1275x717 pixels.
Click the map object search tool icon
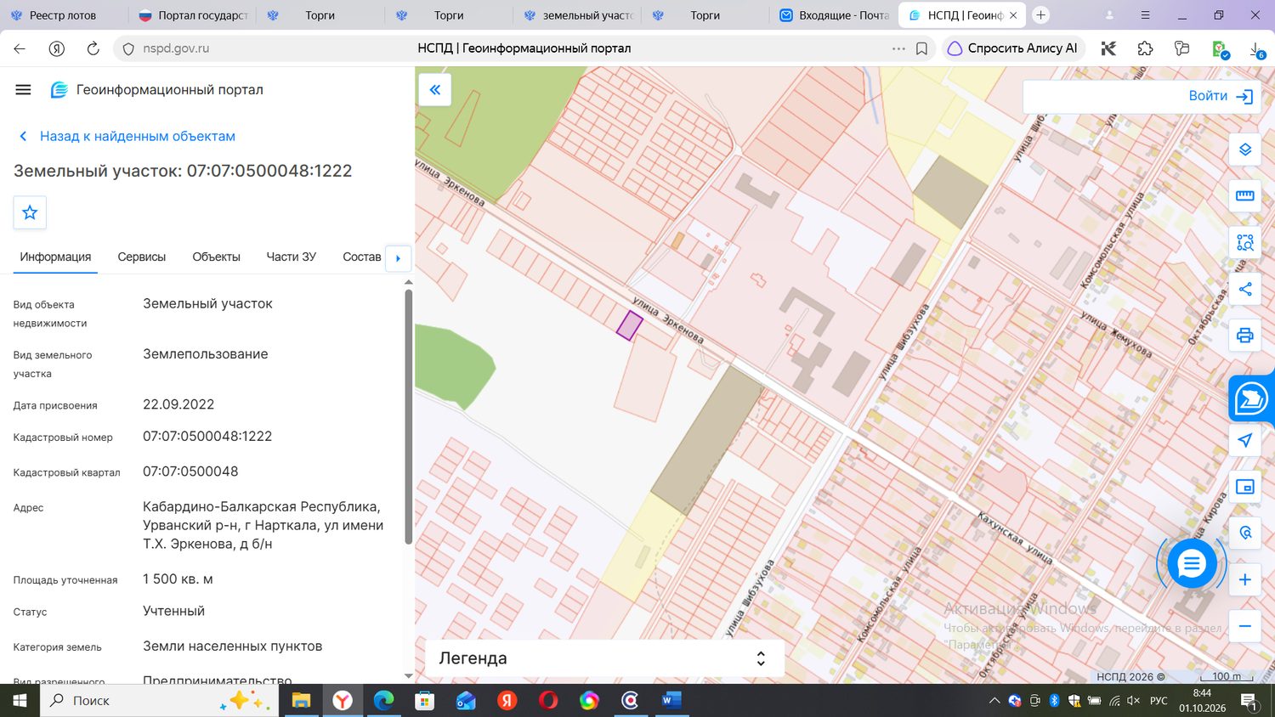click(x=1244, y=533)
